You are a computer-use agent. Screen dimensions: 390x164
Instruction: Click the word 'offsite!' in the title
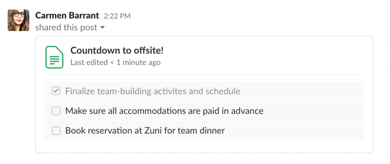pyautogui.click(x=149, y=51)
